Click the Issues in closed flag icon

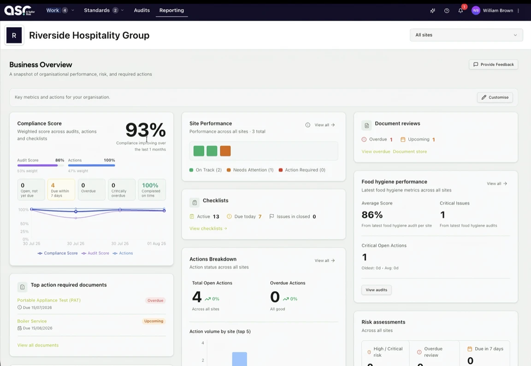[x=271, y=216]
